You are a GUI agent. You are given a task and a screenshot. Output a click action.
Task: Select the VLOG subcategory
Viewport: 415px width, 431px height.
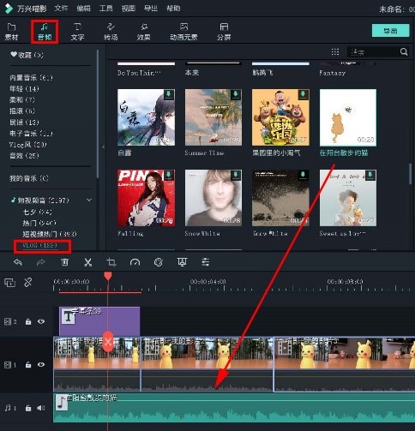click(39, 245)
